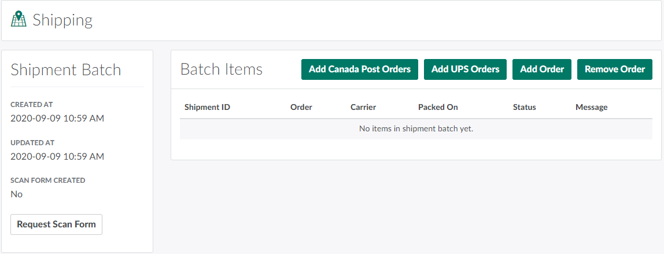Click the Created At timestamp value
Screen dimensions: 664x254
[x=57, y=118]
